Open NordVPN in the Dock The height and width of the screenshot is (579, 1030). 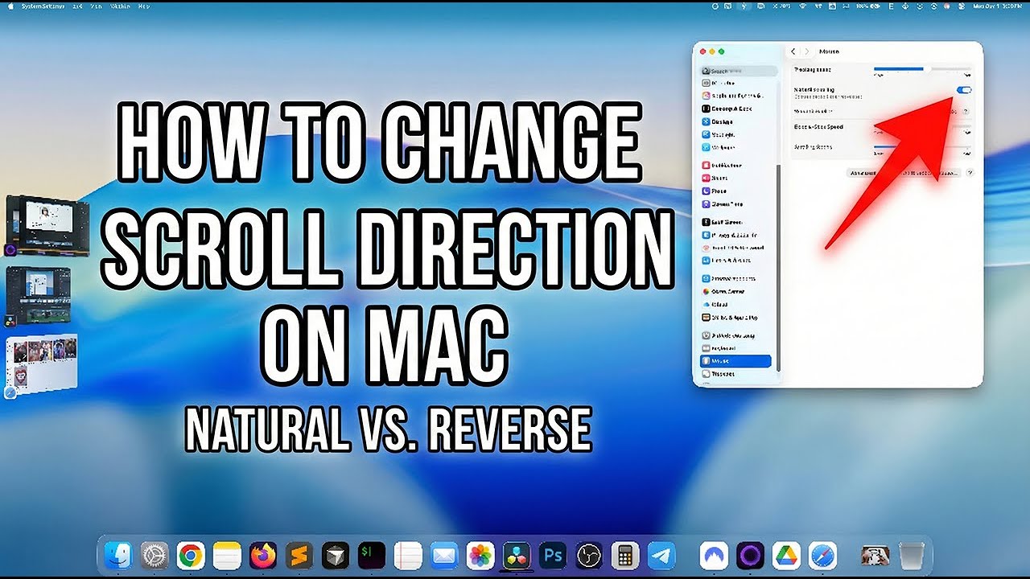pos(715,555)
